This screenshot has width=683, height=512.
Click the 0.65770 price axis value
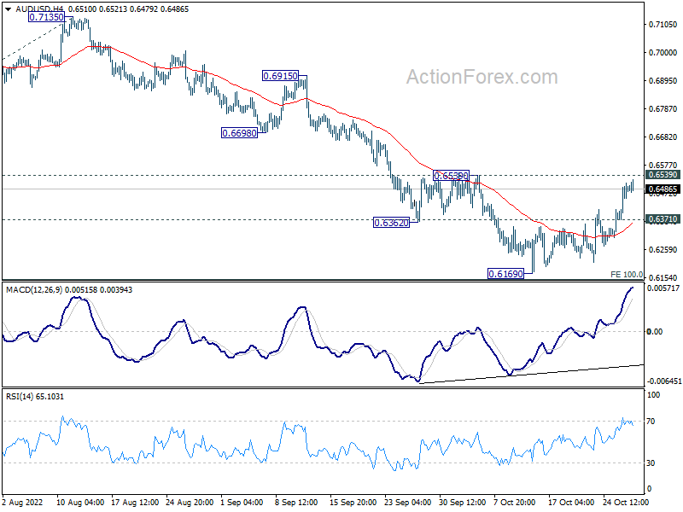click(663, 165)
